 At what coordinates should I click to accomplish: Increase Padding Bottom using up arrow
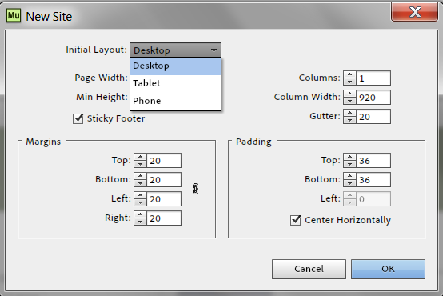pyautogui.click(x=349, y=177)
